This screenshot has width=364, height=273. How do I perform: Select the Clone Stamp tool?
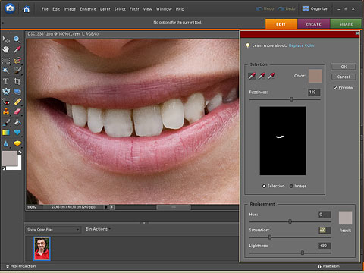(x=6, y=111)
